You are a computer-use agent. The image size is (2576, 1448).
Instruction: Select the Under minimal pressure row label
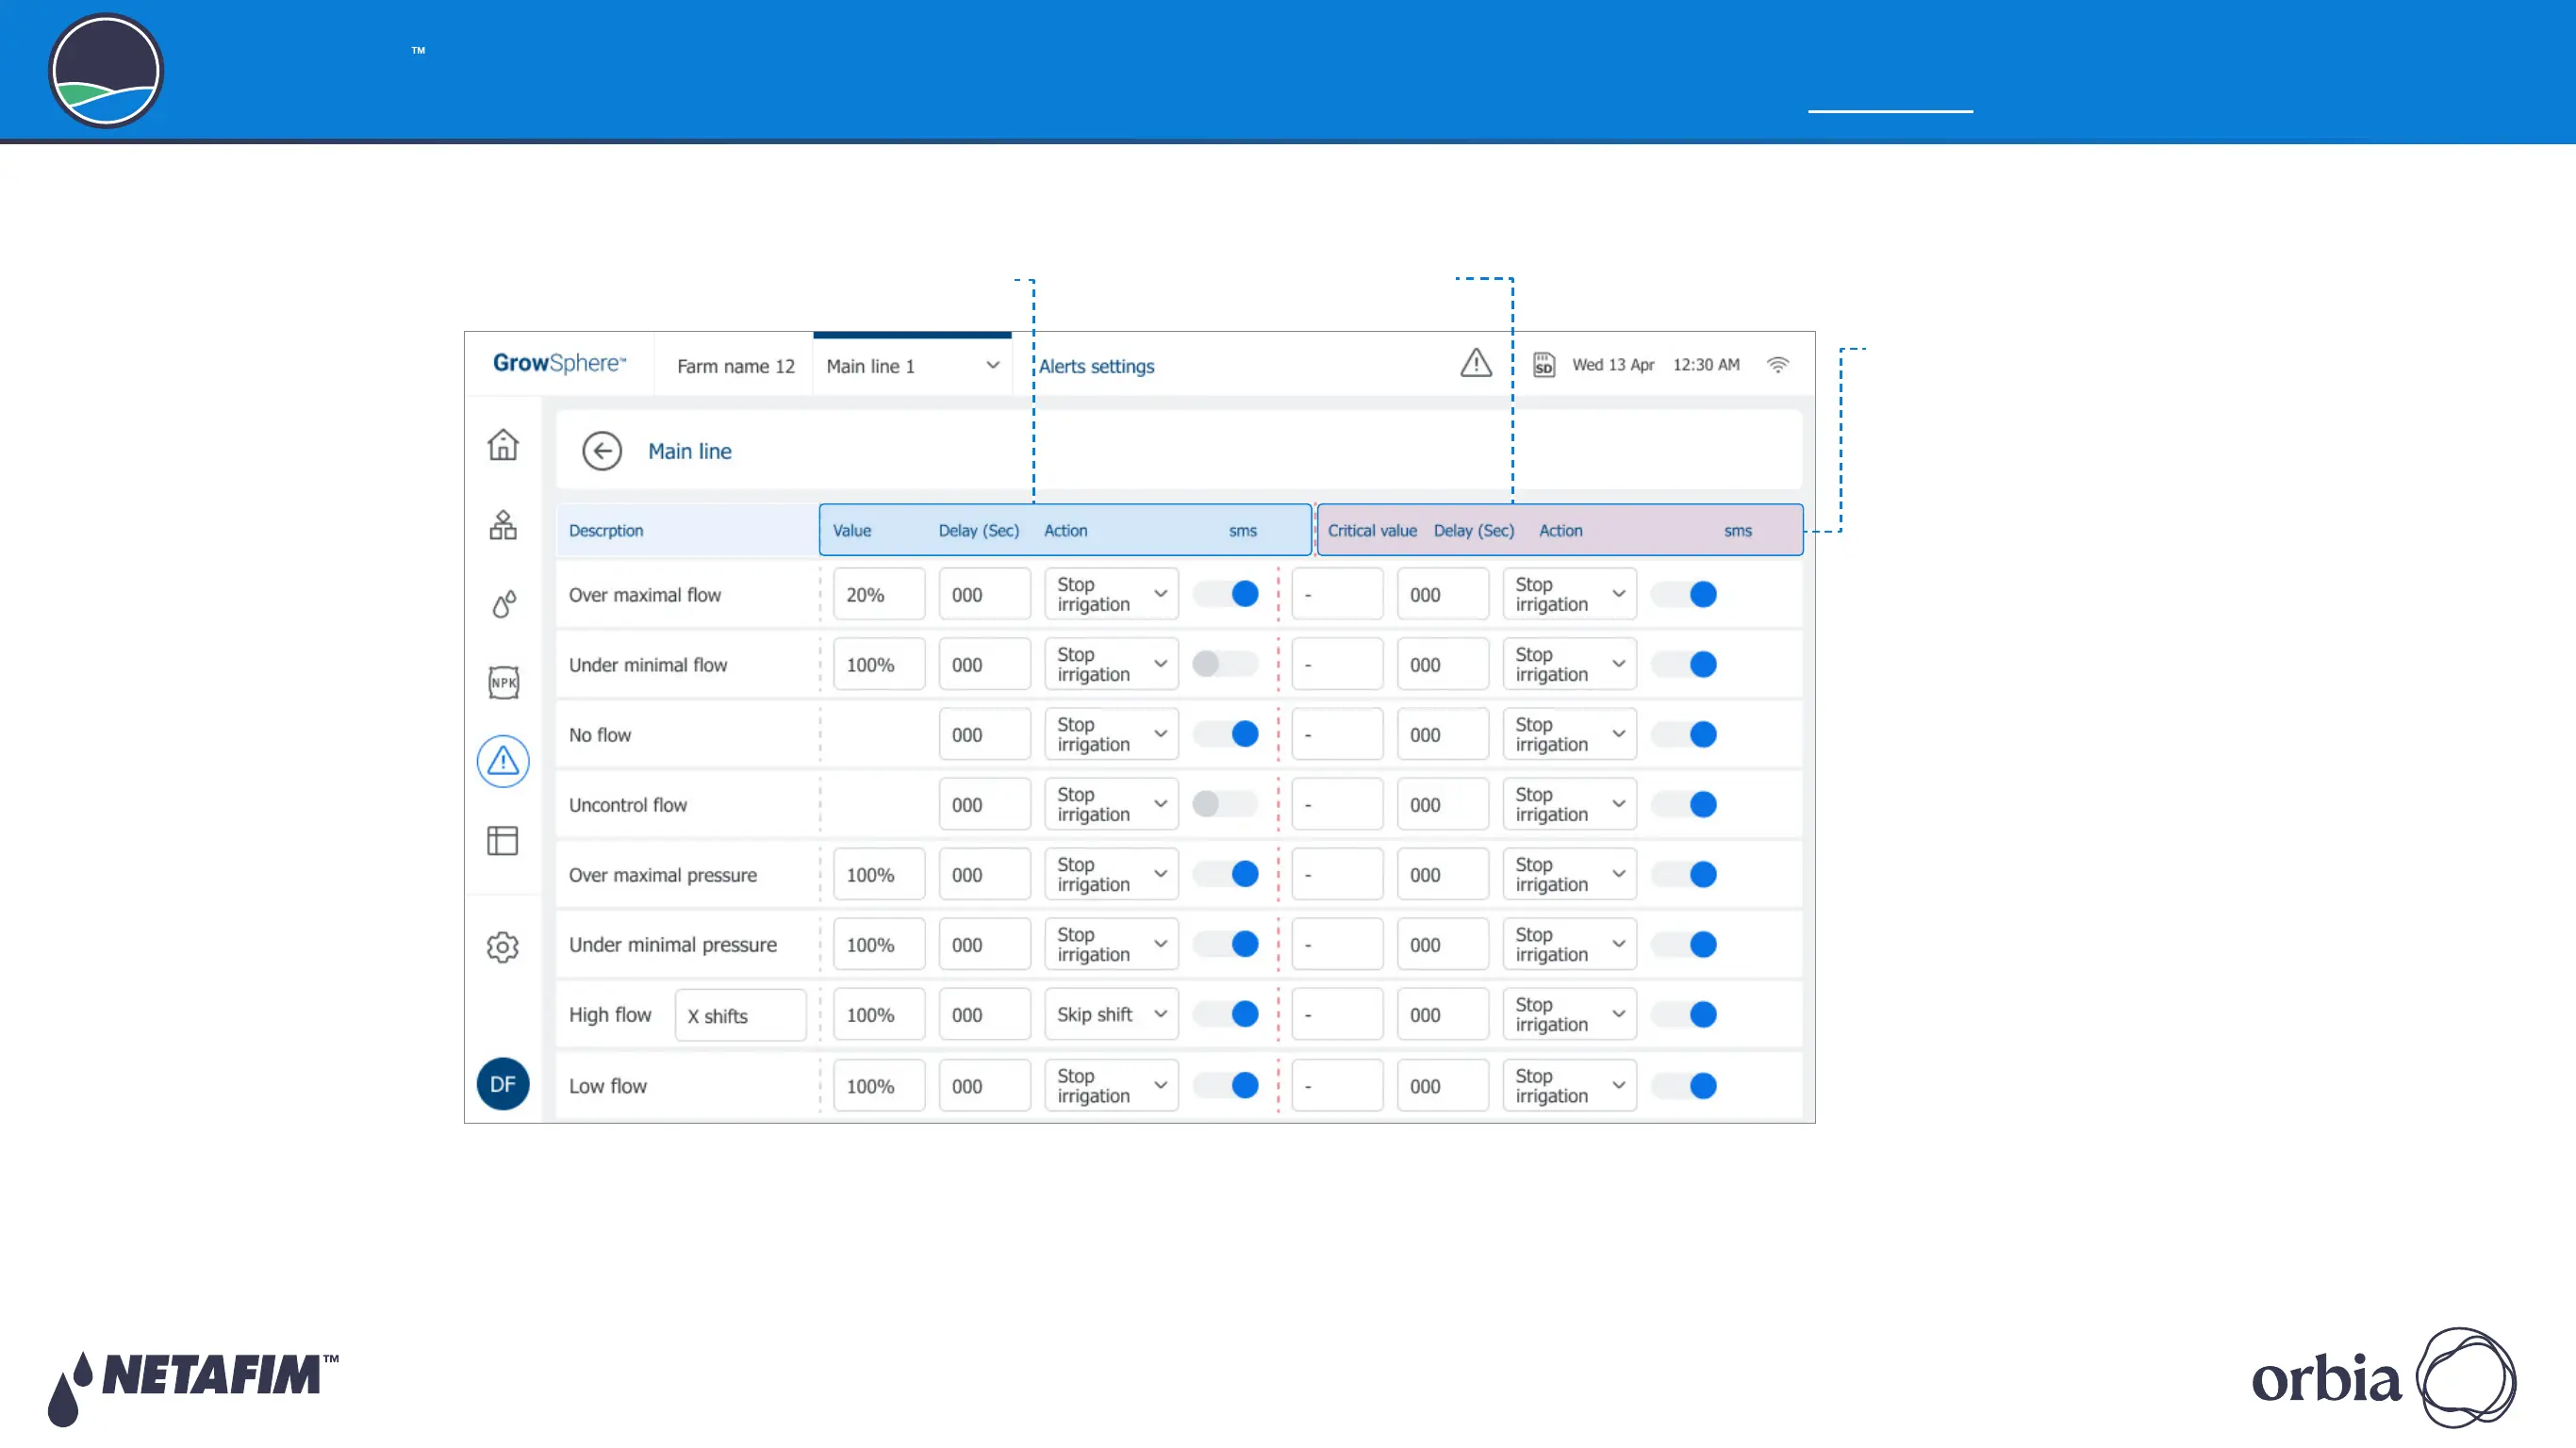(672, 944)
